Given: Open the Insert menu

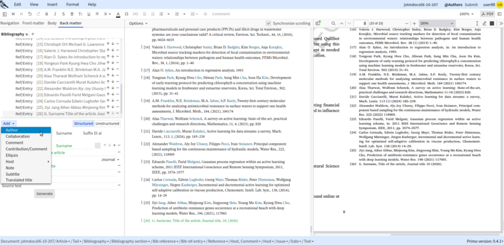Looking at the screenshot, I should click(x=52, y=4).
